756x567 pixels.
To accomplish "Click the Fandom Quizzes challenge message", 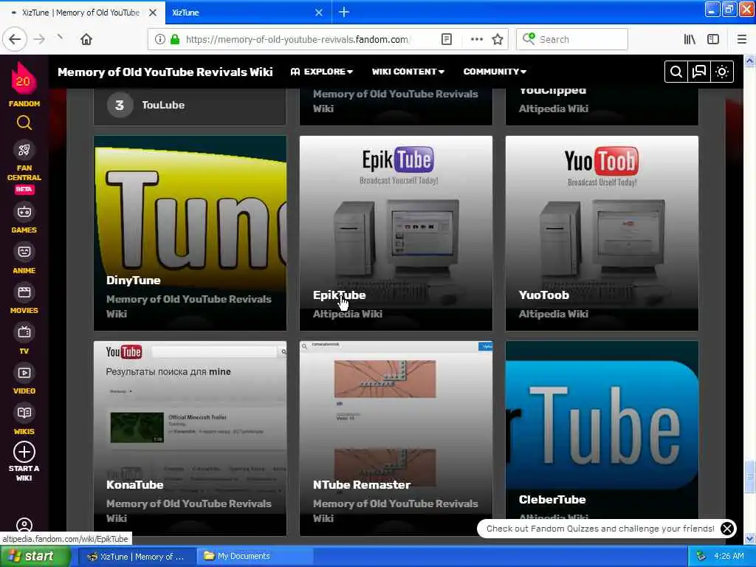I will (x=600, y=529).
